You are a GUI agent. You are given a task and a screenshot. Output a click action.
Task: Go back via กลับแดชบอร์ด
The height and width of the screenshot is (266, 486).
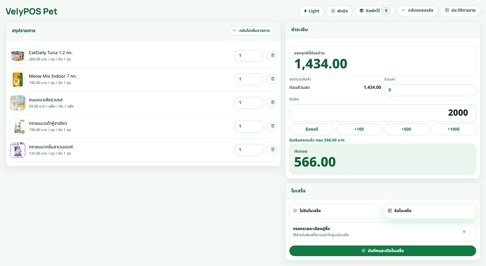pos(417,11)
